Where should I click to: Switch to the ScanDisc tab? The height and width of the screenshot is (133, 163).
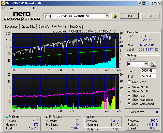tap(76, 27)
